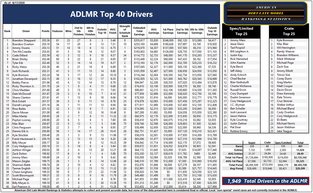Select driver Brandon Overton
313x193 pixels.
[23, 44]
